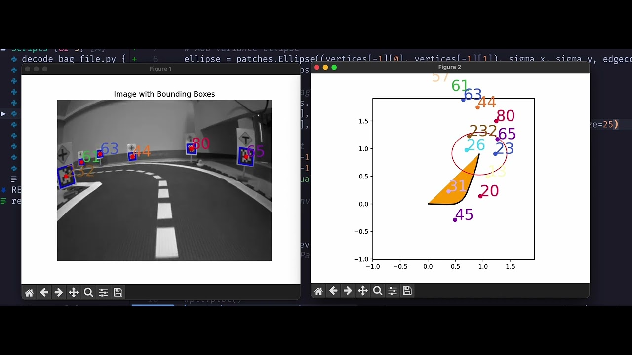
Task: Click the purple label 65 in Figure 1 image
Action: (x=256, y=151)
